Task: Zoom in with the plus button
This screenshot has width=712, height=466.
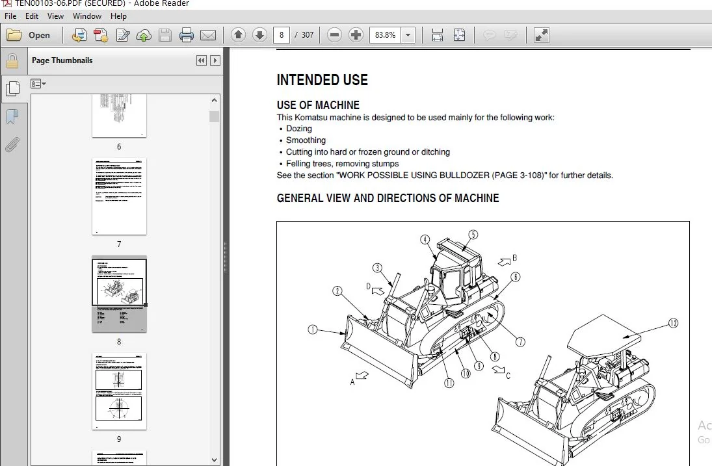Action: (356, 35)
